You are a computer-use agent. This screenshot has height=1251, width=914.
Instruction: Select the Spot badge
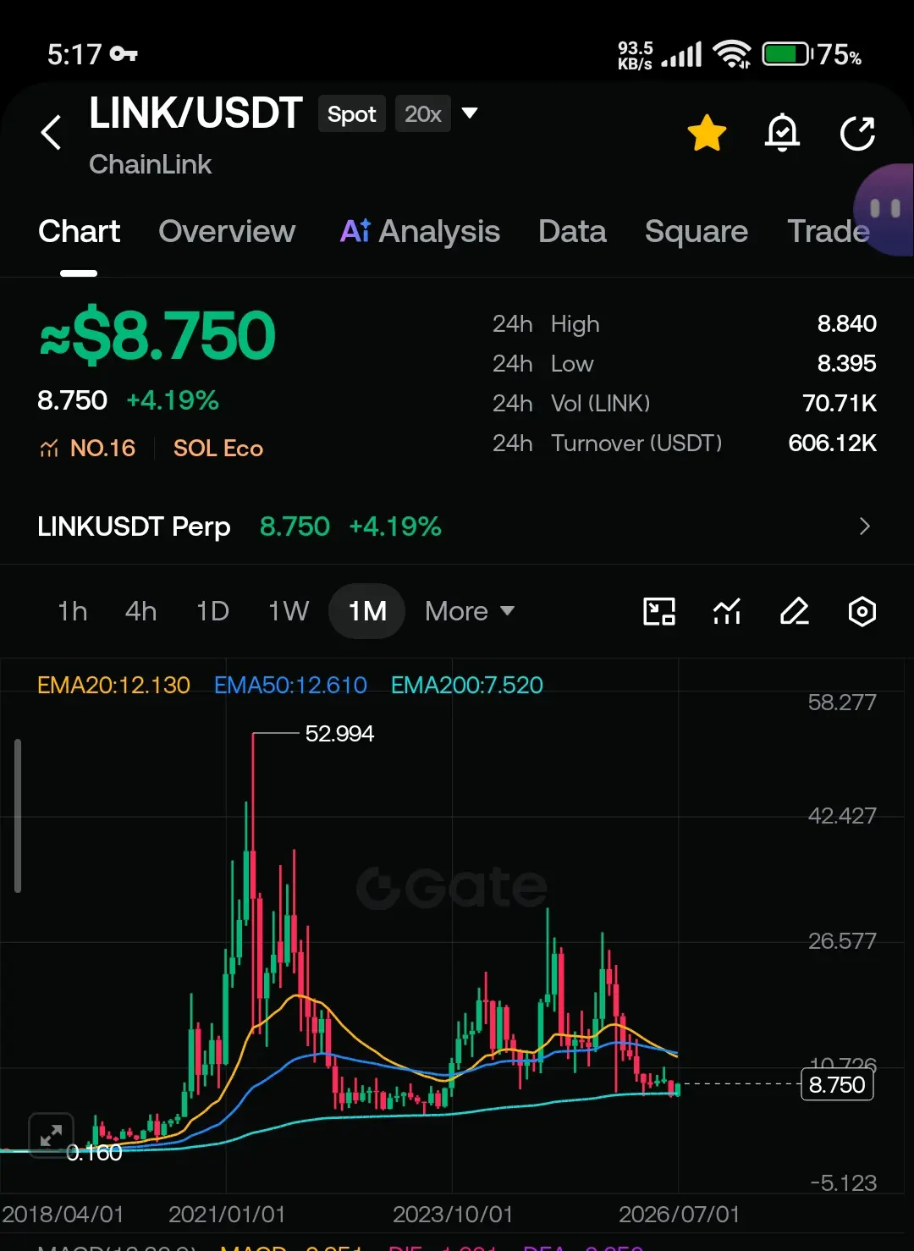351,113
